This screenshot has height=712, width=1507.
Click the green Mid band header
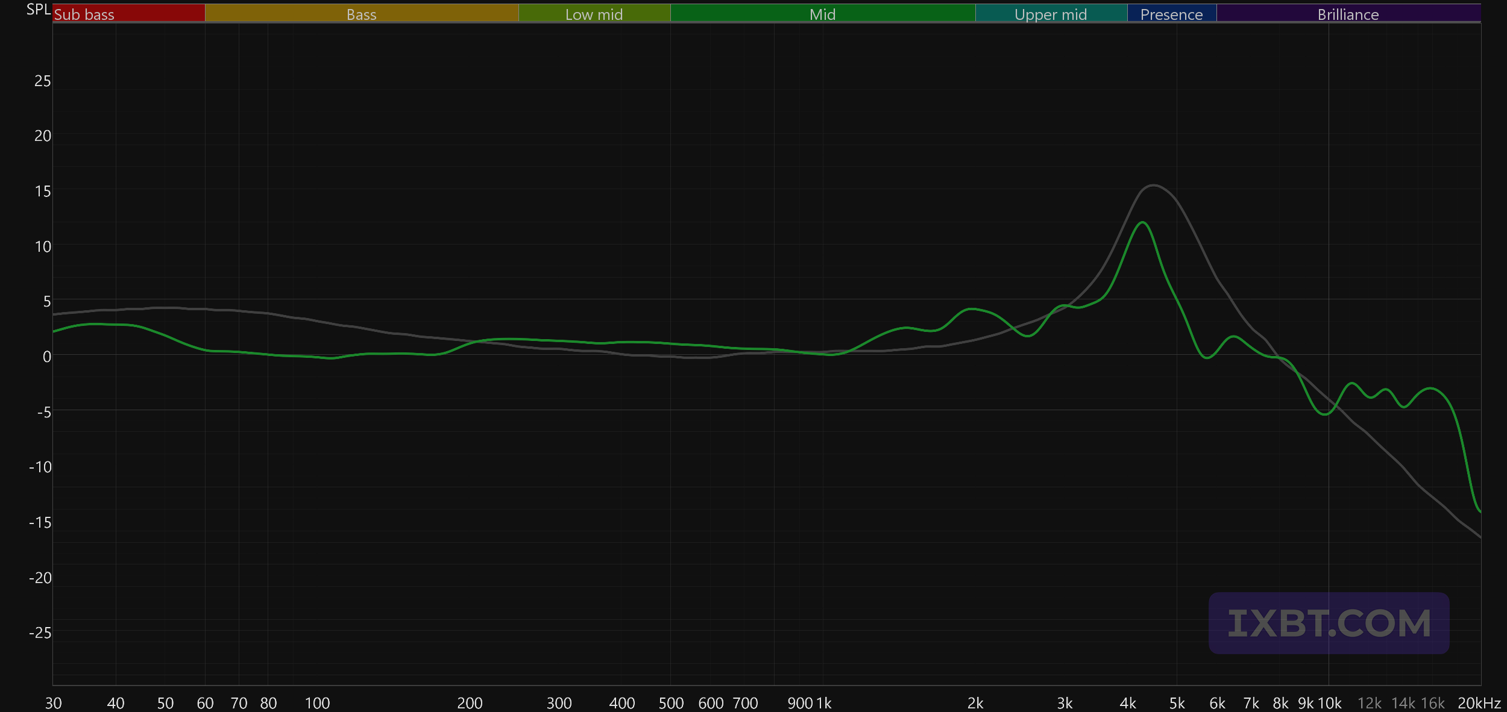point(822,14)
